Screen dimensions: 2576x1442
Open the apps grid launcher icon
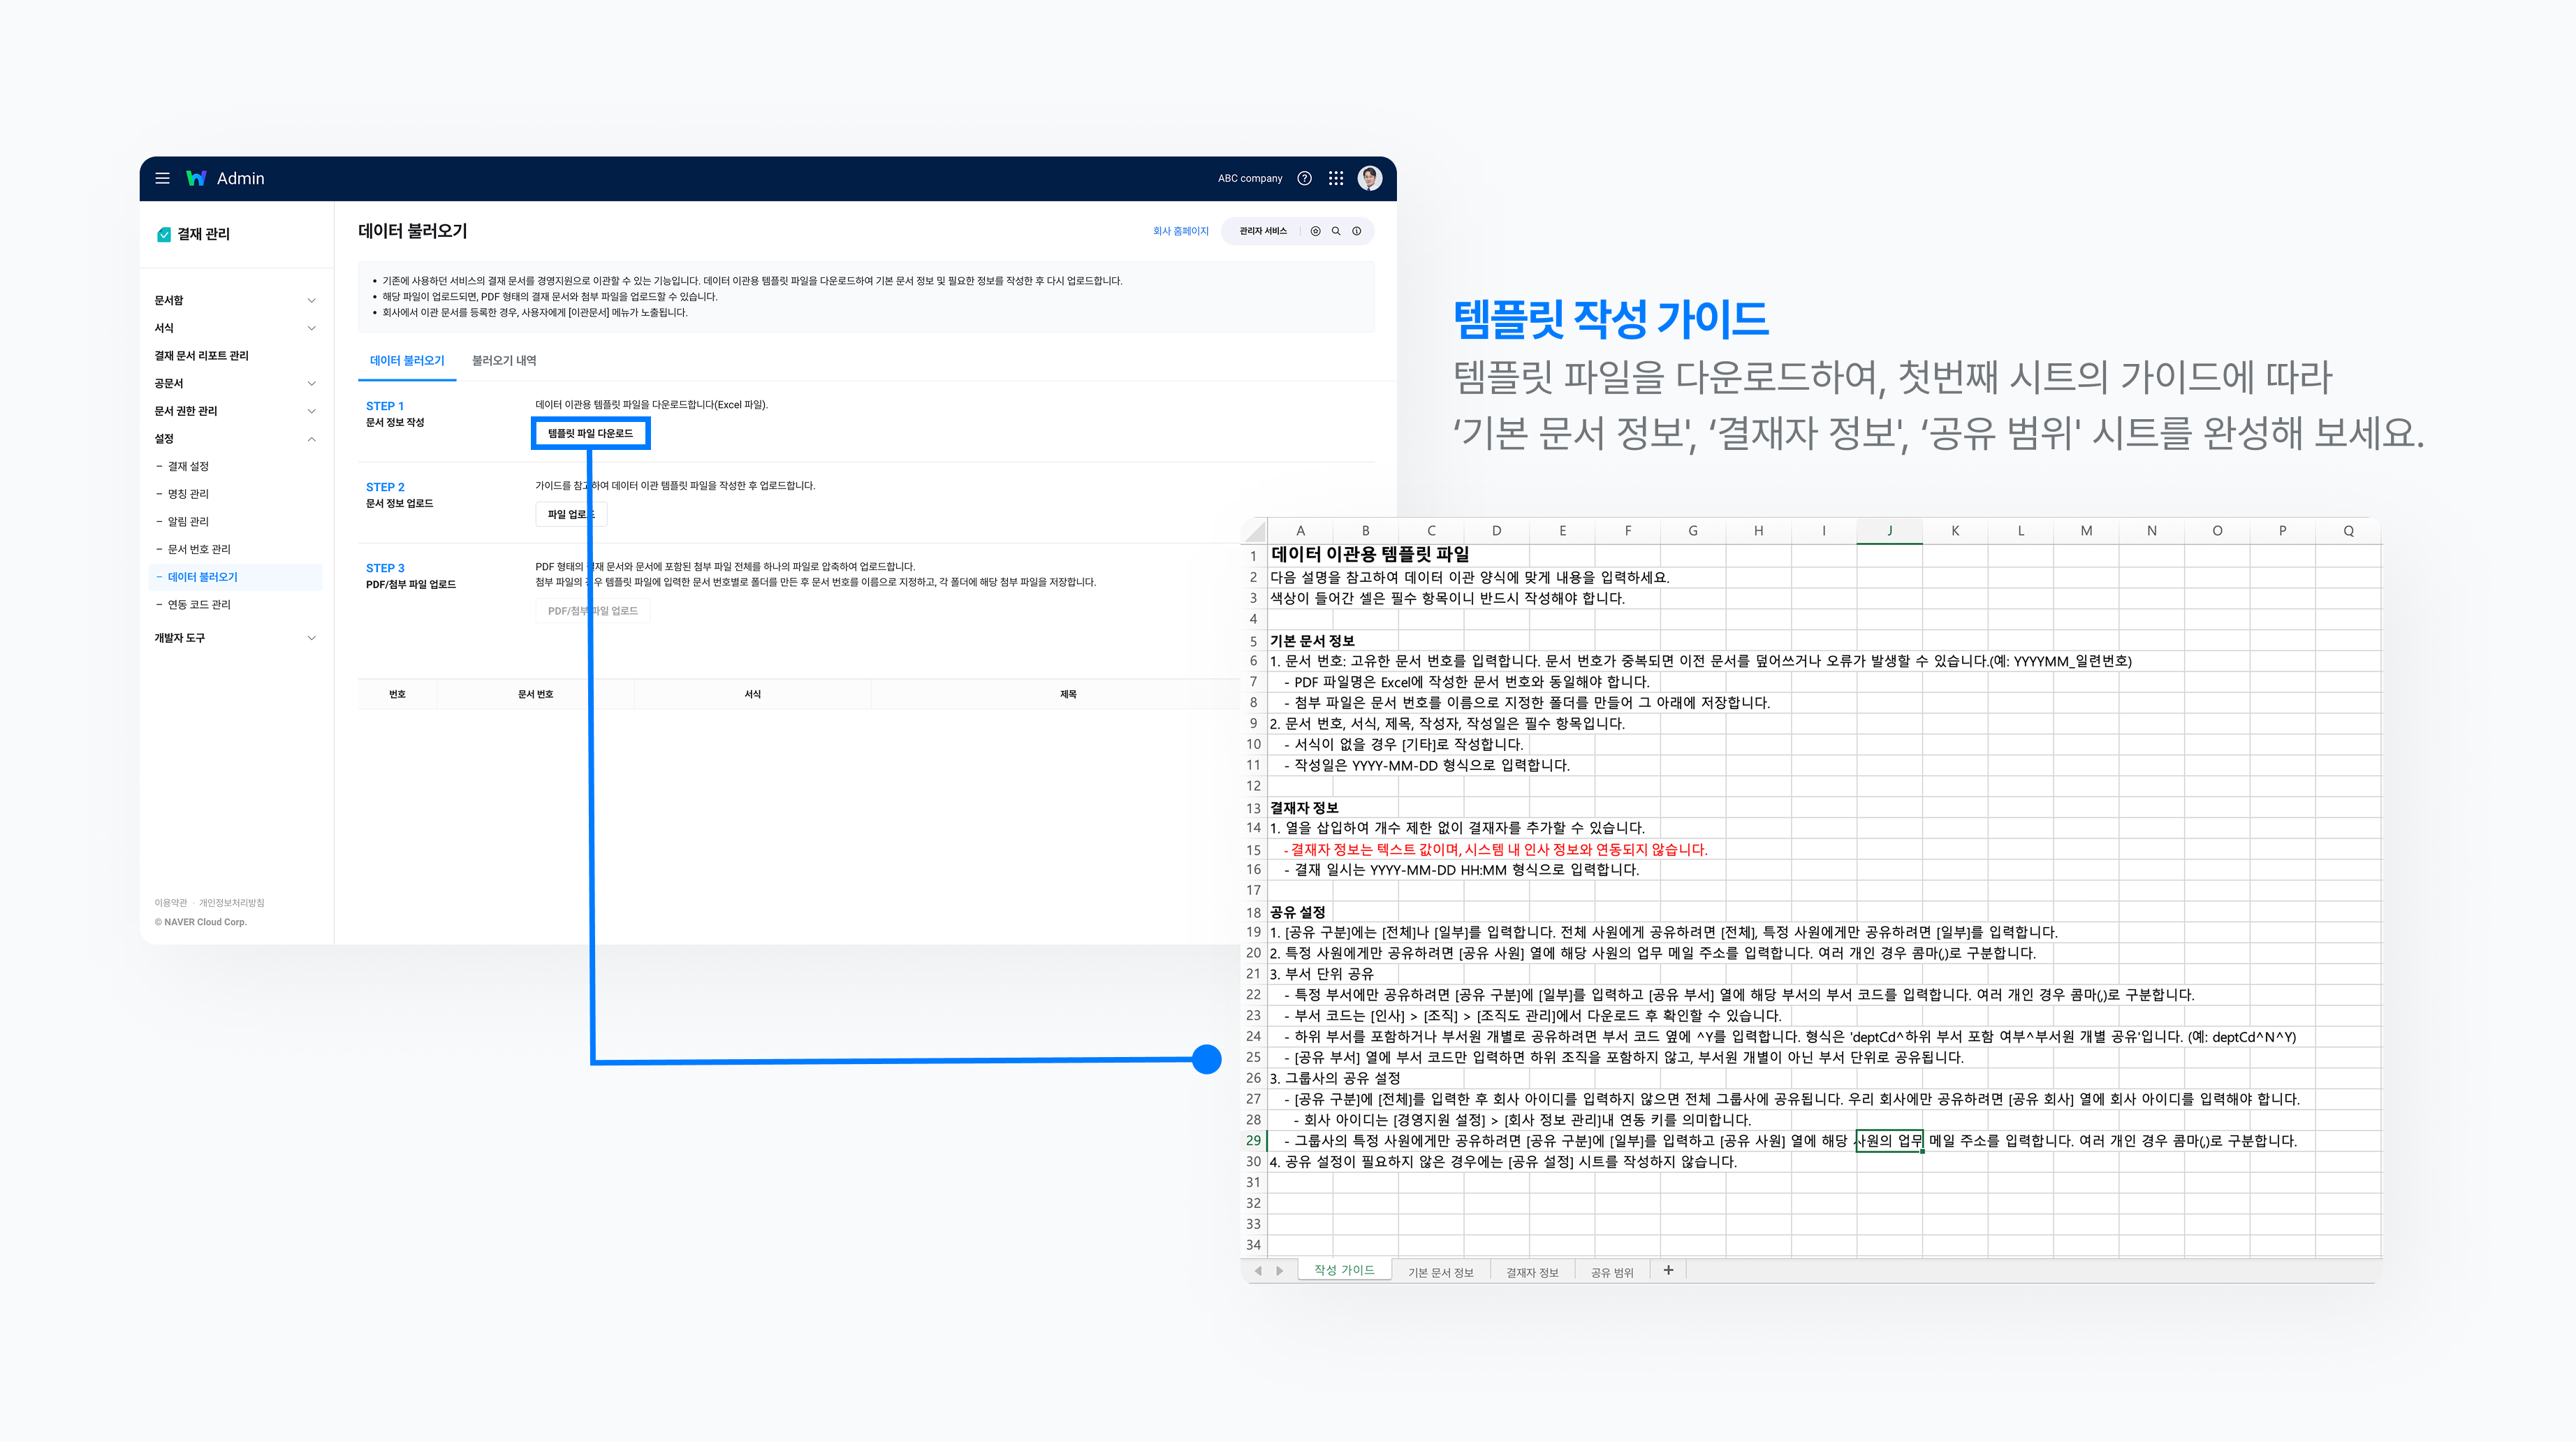click(x=1336, y=178)
